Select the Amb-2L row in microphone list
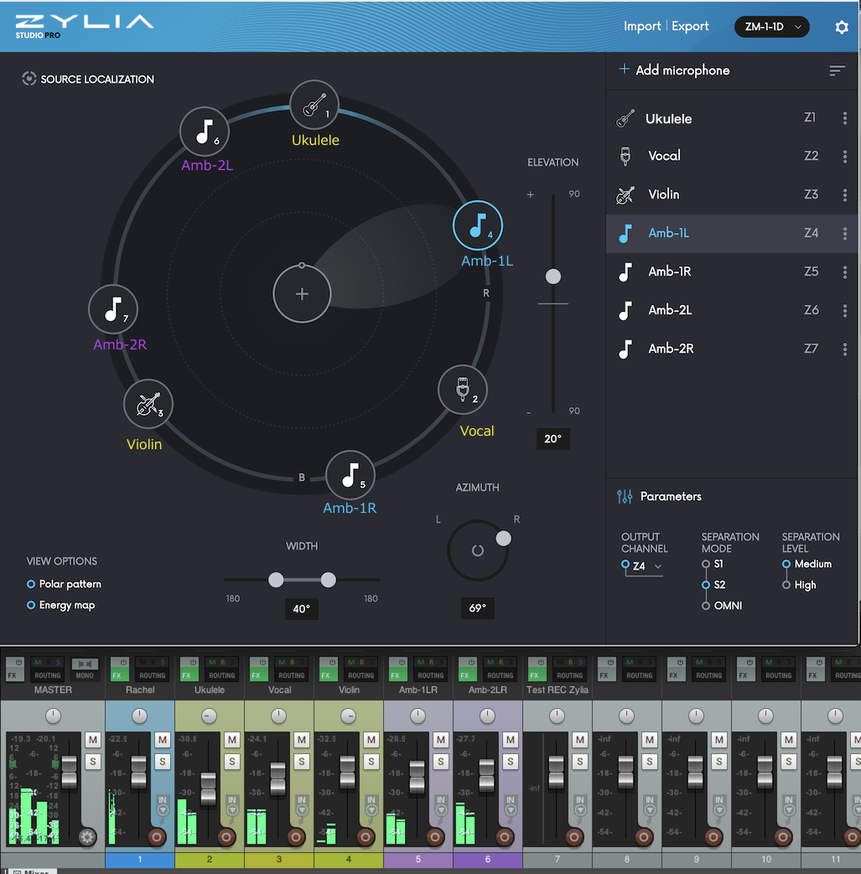The width and height of the screenshot is (861, 874). pos(732,311)
